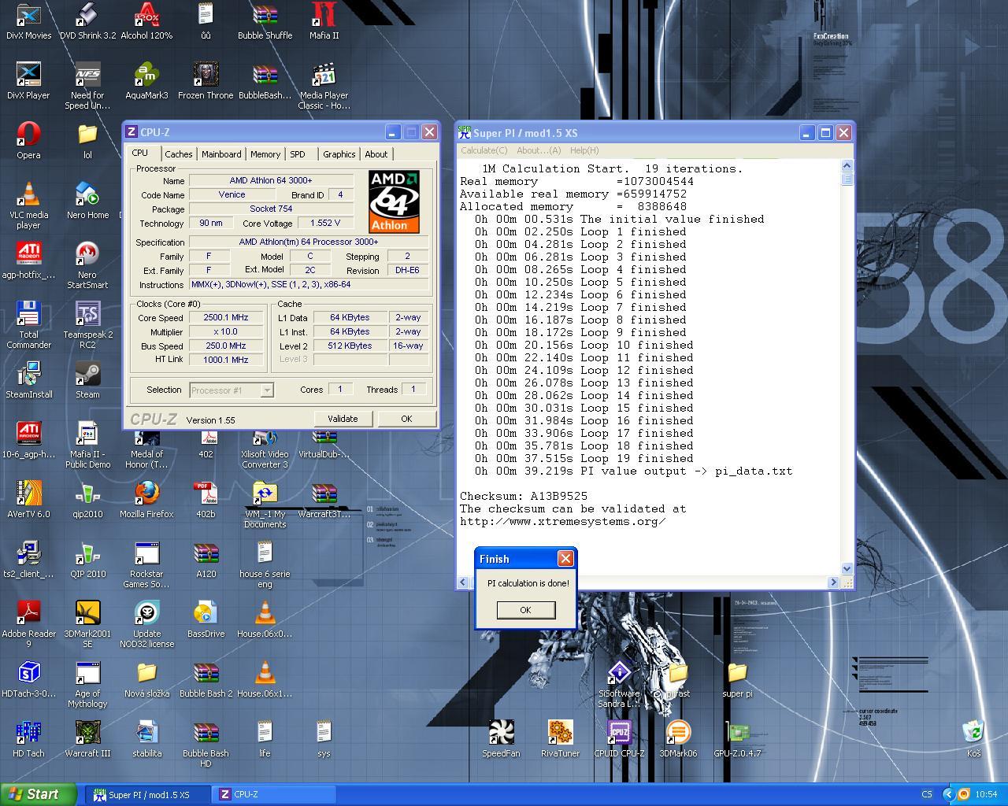The image size is (1008, 806).
Task: Select Super PI taskbar button
Action: click(x=148, y=794)
